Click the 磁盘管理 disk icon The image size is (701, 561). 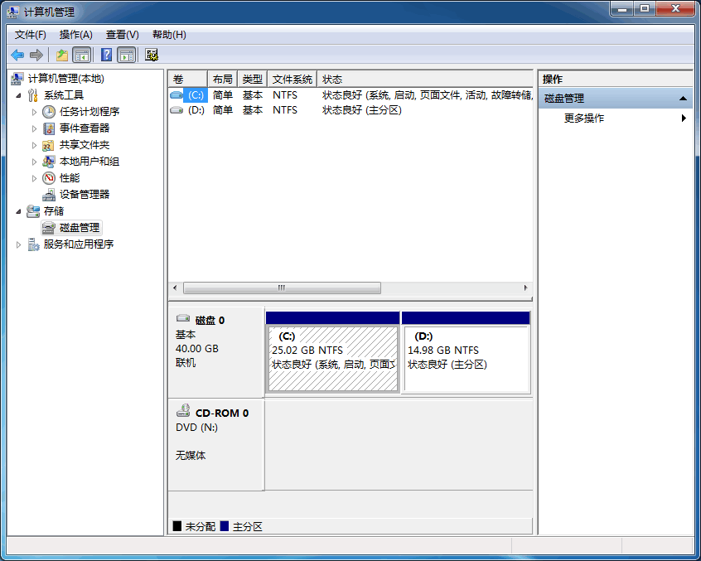pyautogui.click(x=49, y=228)
